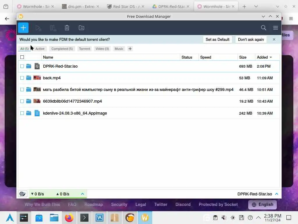Image resolution: width=298 pixels, height=224 pixels.
Task: Open FDM hamburger main menu
Action: (276, 28)
